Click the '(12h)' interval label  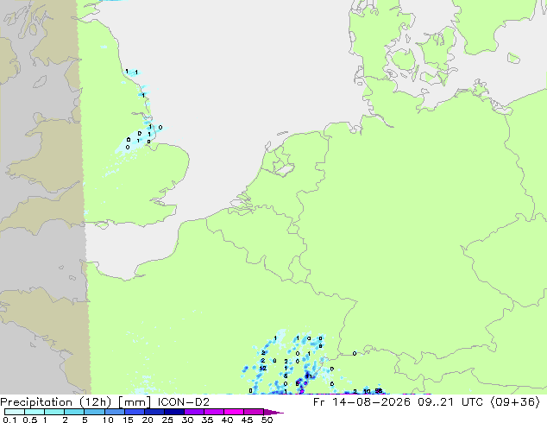[95, 402]
